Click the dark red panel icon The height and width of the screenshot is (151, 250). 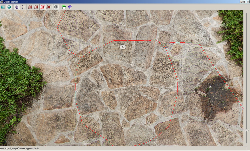click(48, 7)
